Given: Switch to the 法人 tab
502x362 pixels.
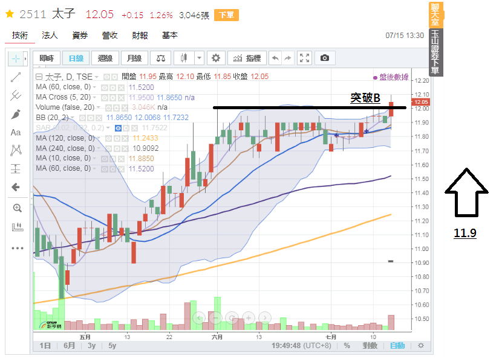Looking at the screenshot, I should coord(50,35).
